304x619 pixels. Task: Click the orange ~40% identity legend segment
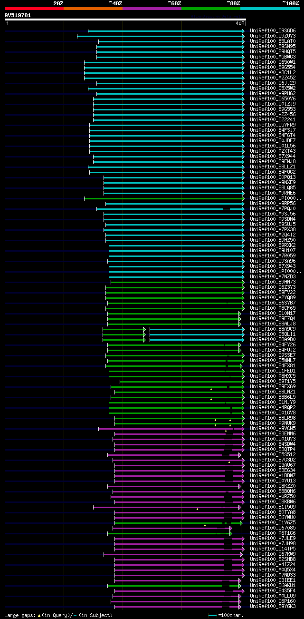point(93,9)
